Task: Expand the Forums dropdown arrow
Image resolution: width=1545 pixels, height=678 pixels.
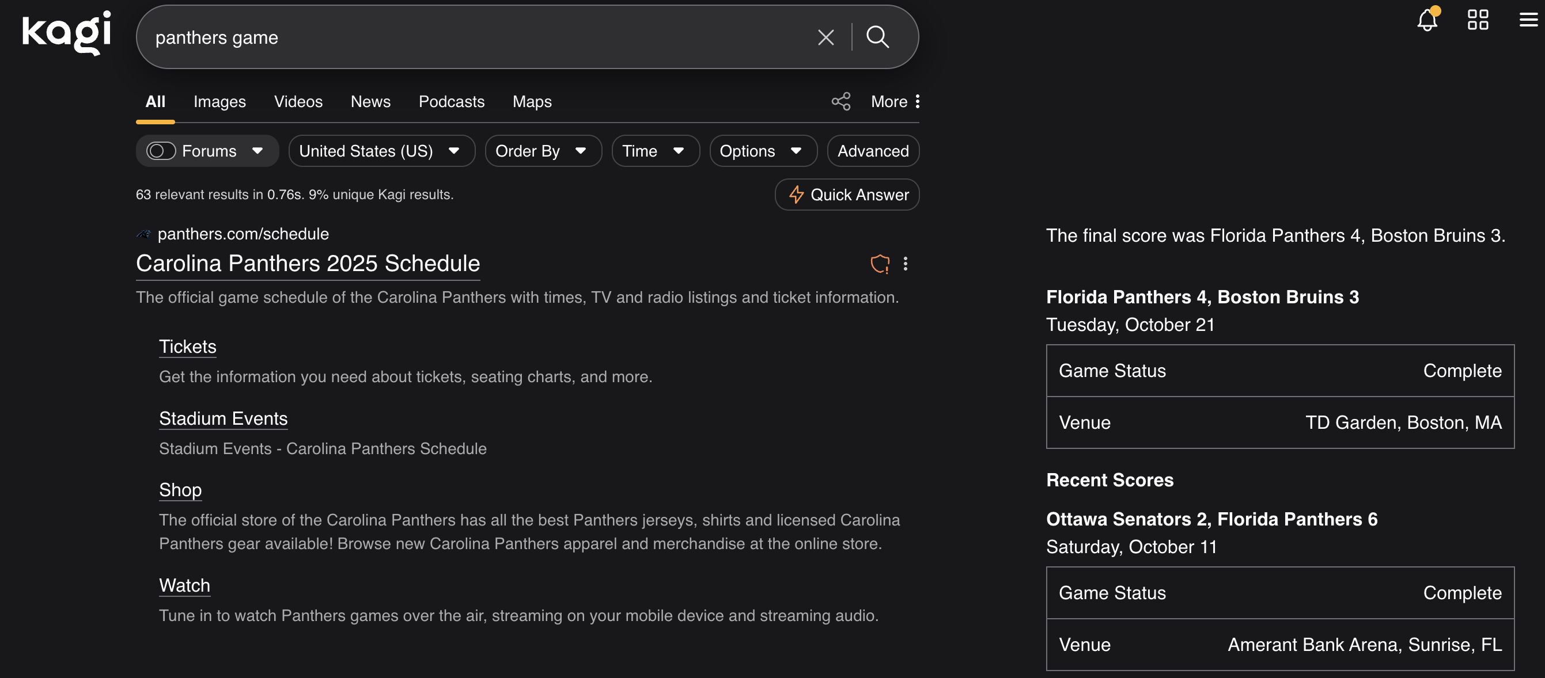Action: [x=258, y=151]
